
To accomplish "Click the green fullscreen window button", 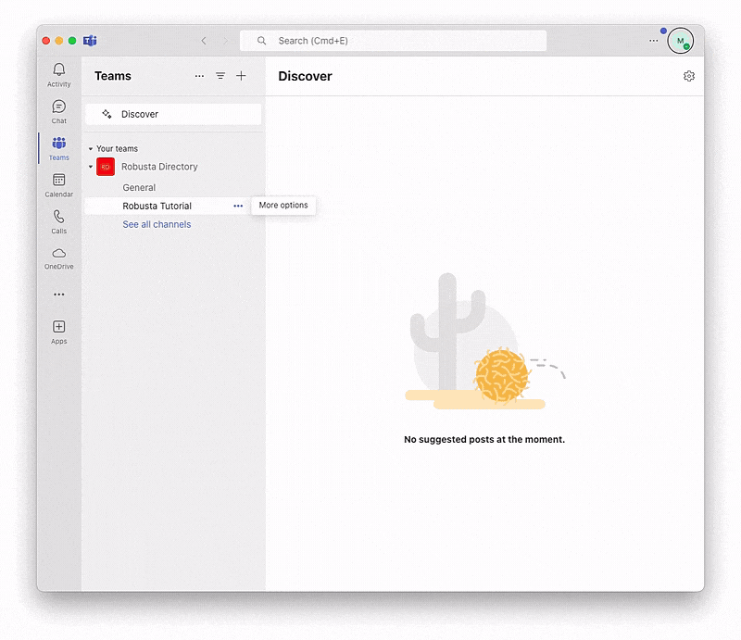I will tap(72, 41).
